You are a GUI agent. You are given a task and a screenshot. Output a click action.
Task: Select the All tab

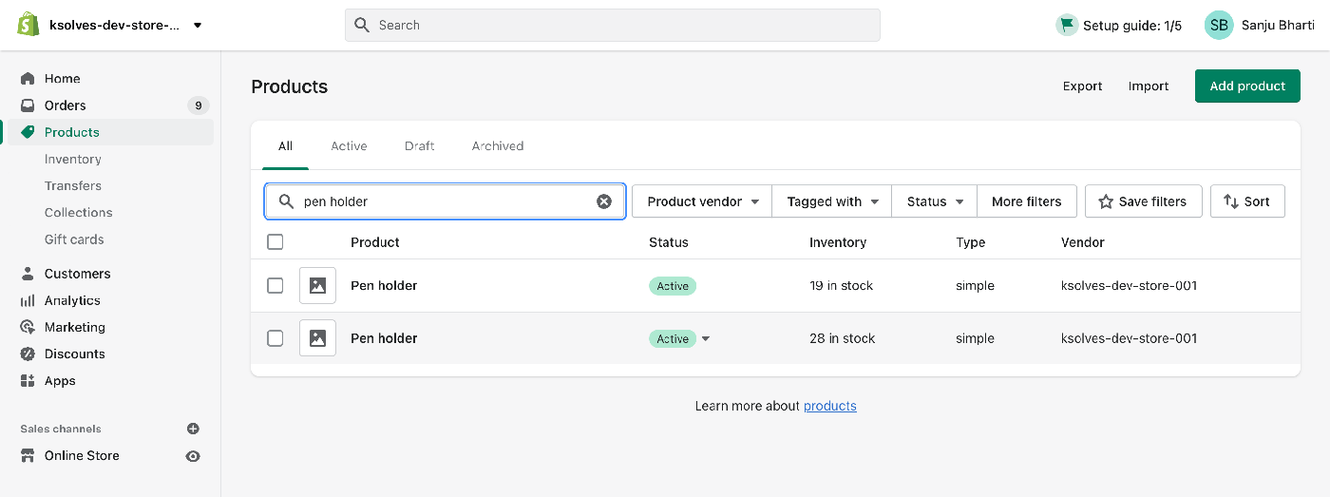click(285, 146)
